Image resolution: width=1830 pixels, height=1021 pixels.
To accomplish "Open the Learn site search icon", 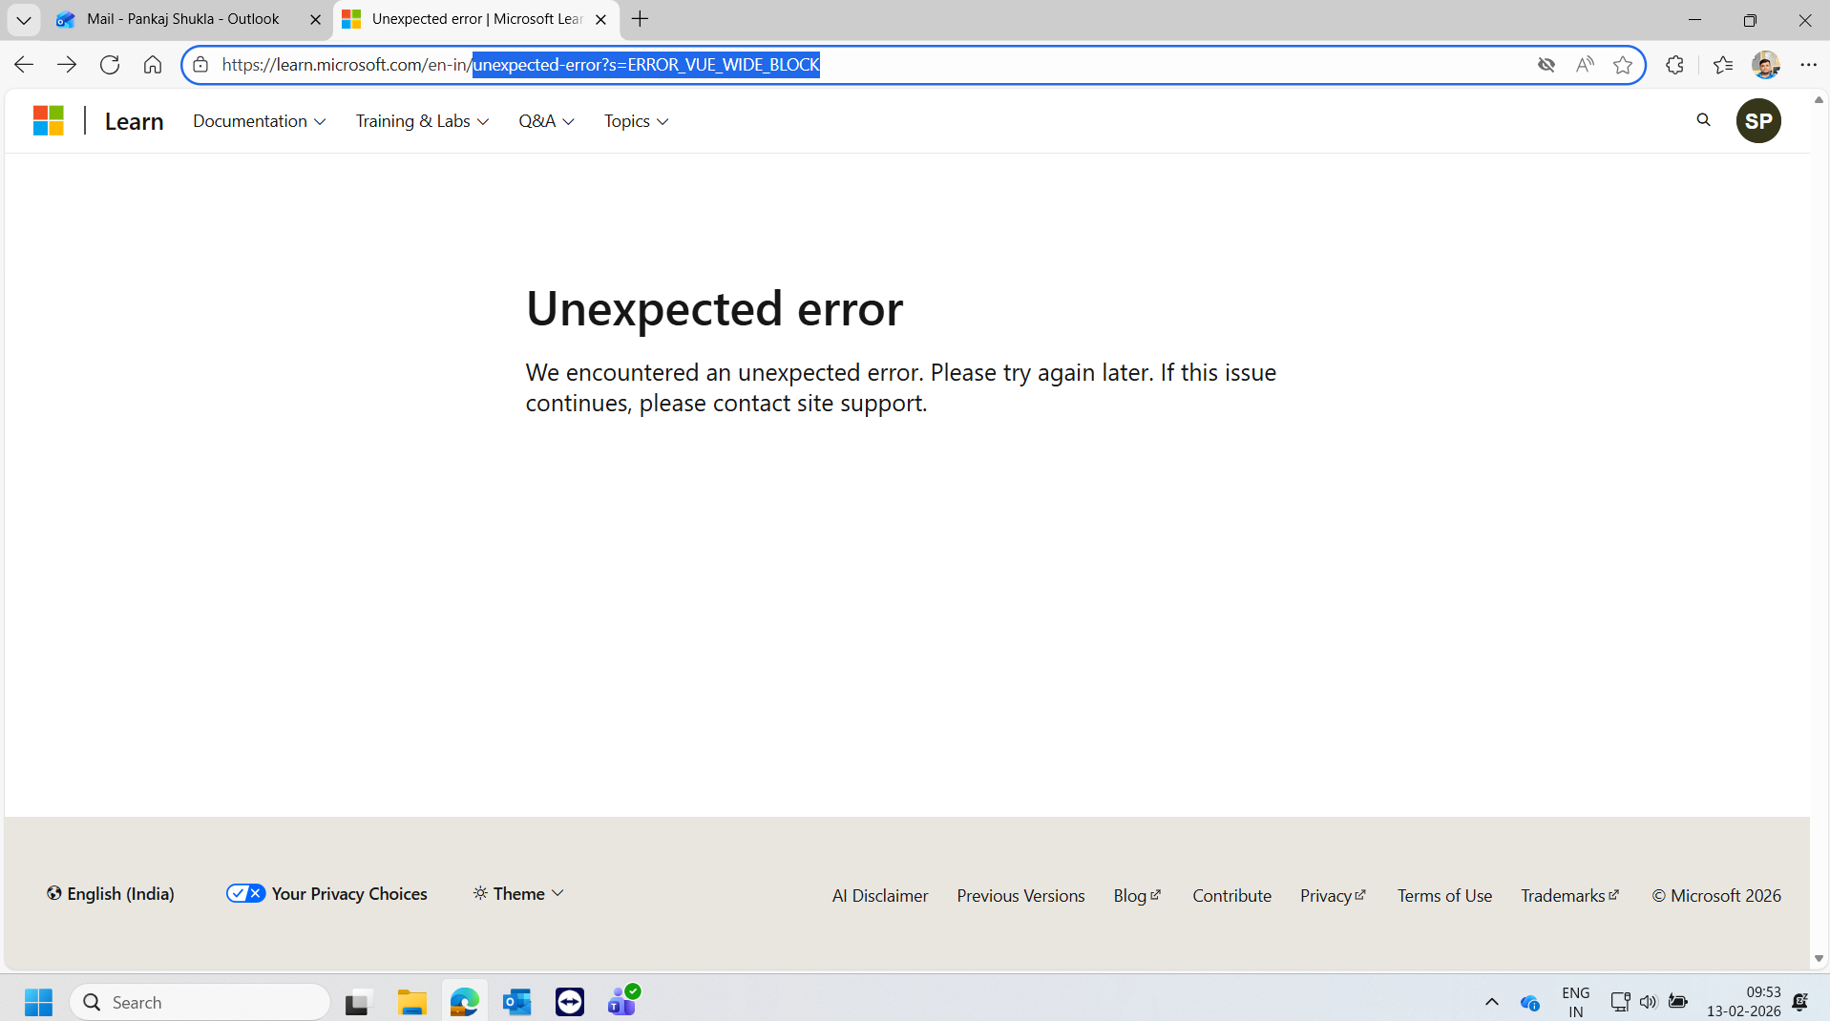I will [x=1703, y=120].
